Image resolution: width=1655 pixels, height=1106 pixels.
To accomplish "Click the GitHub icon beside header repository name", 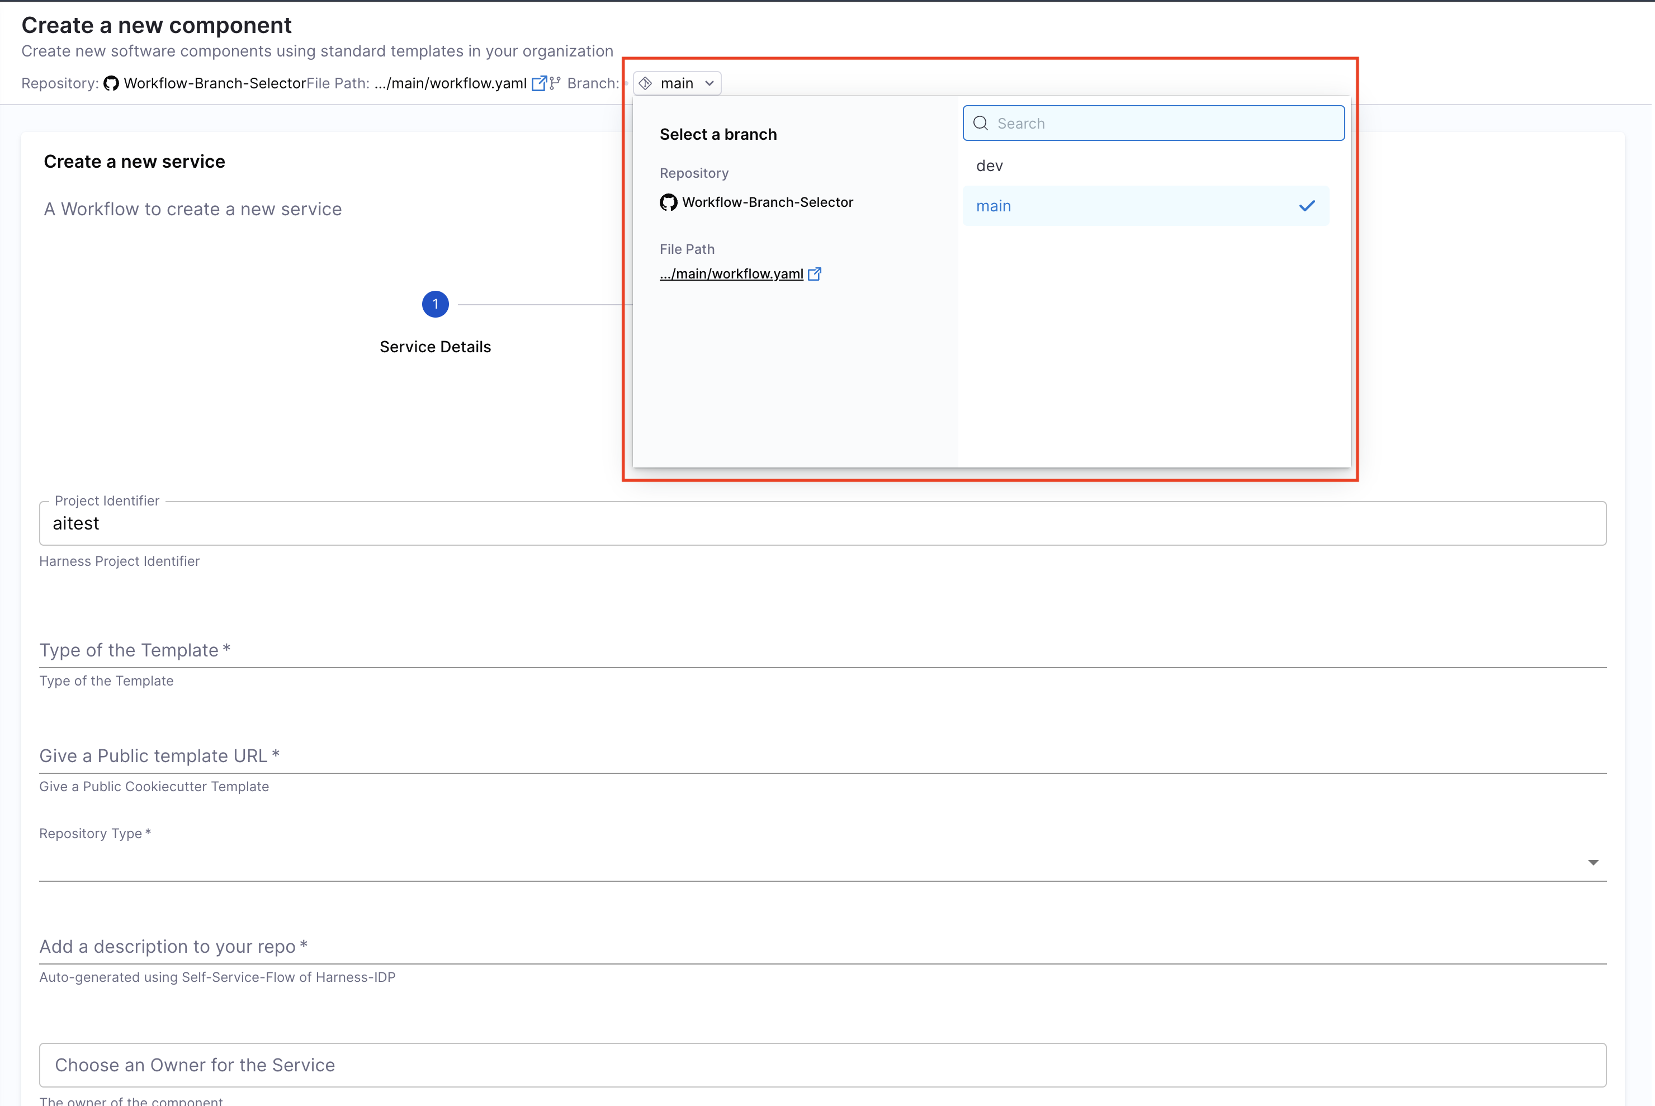I will [x=111, y=83].
